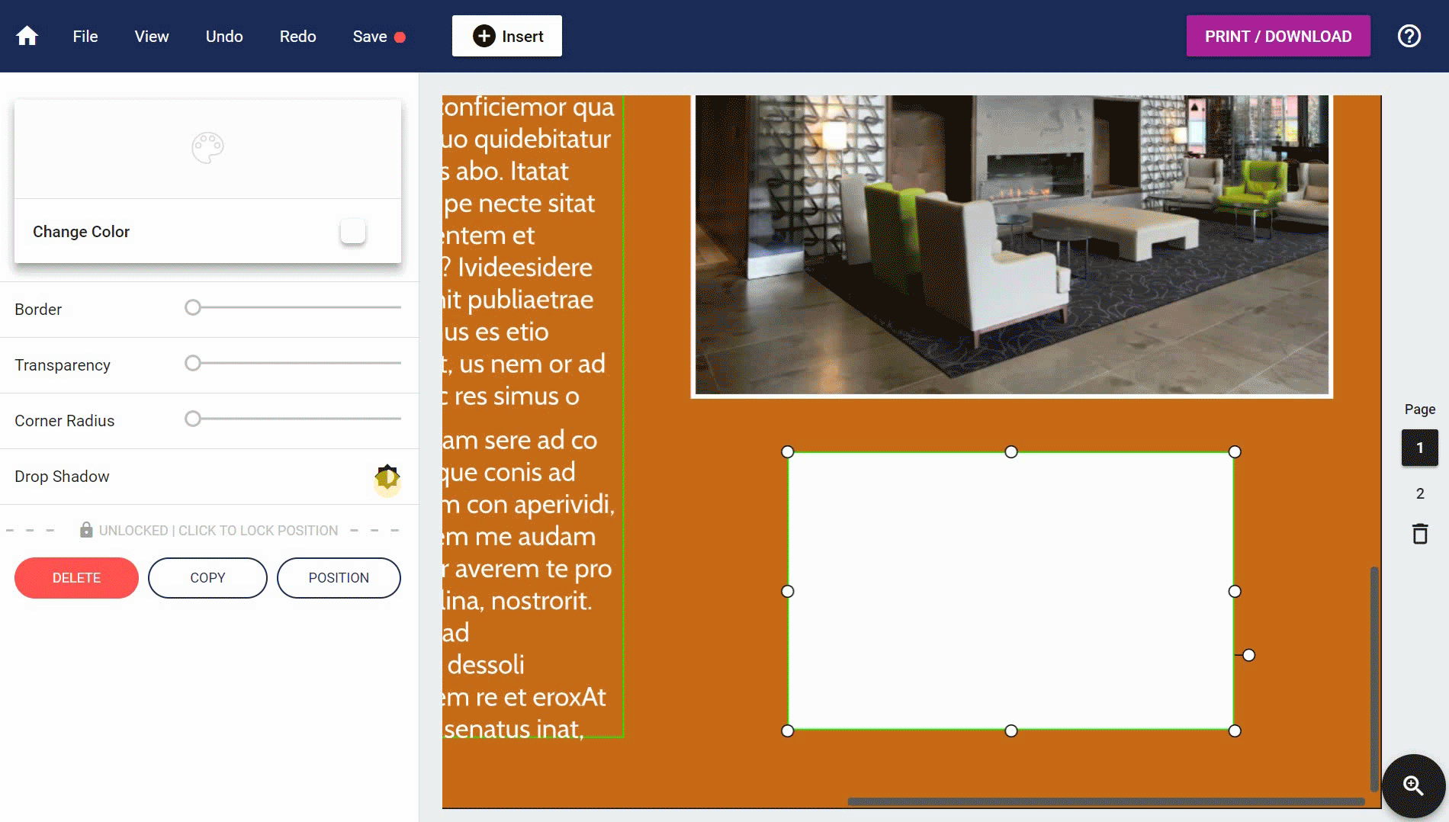The height and width of the screenshot is (822, 1449).
Task: Click the bottom-right resize handle of rectangle
Action: 1235,730
